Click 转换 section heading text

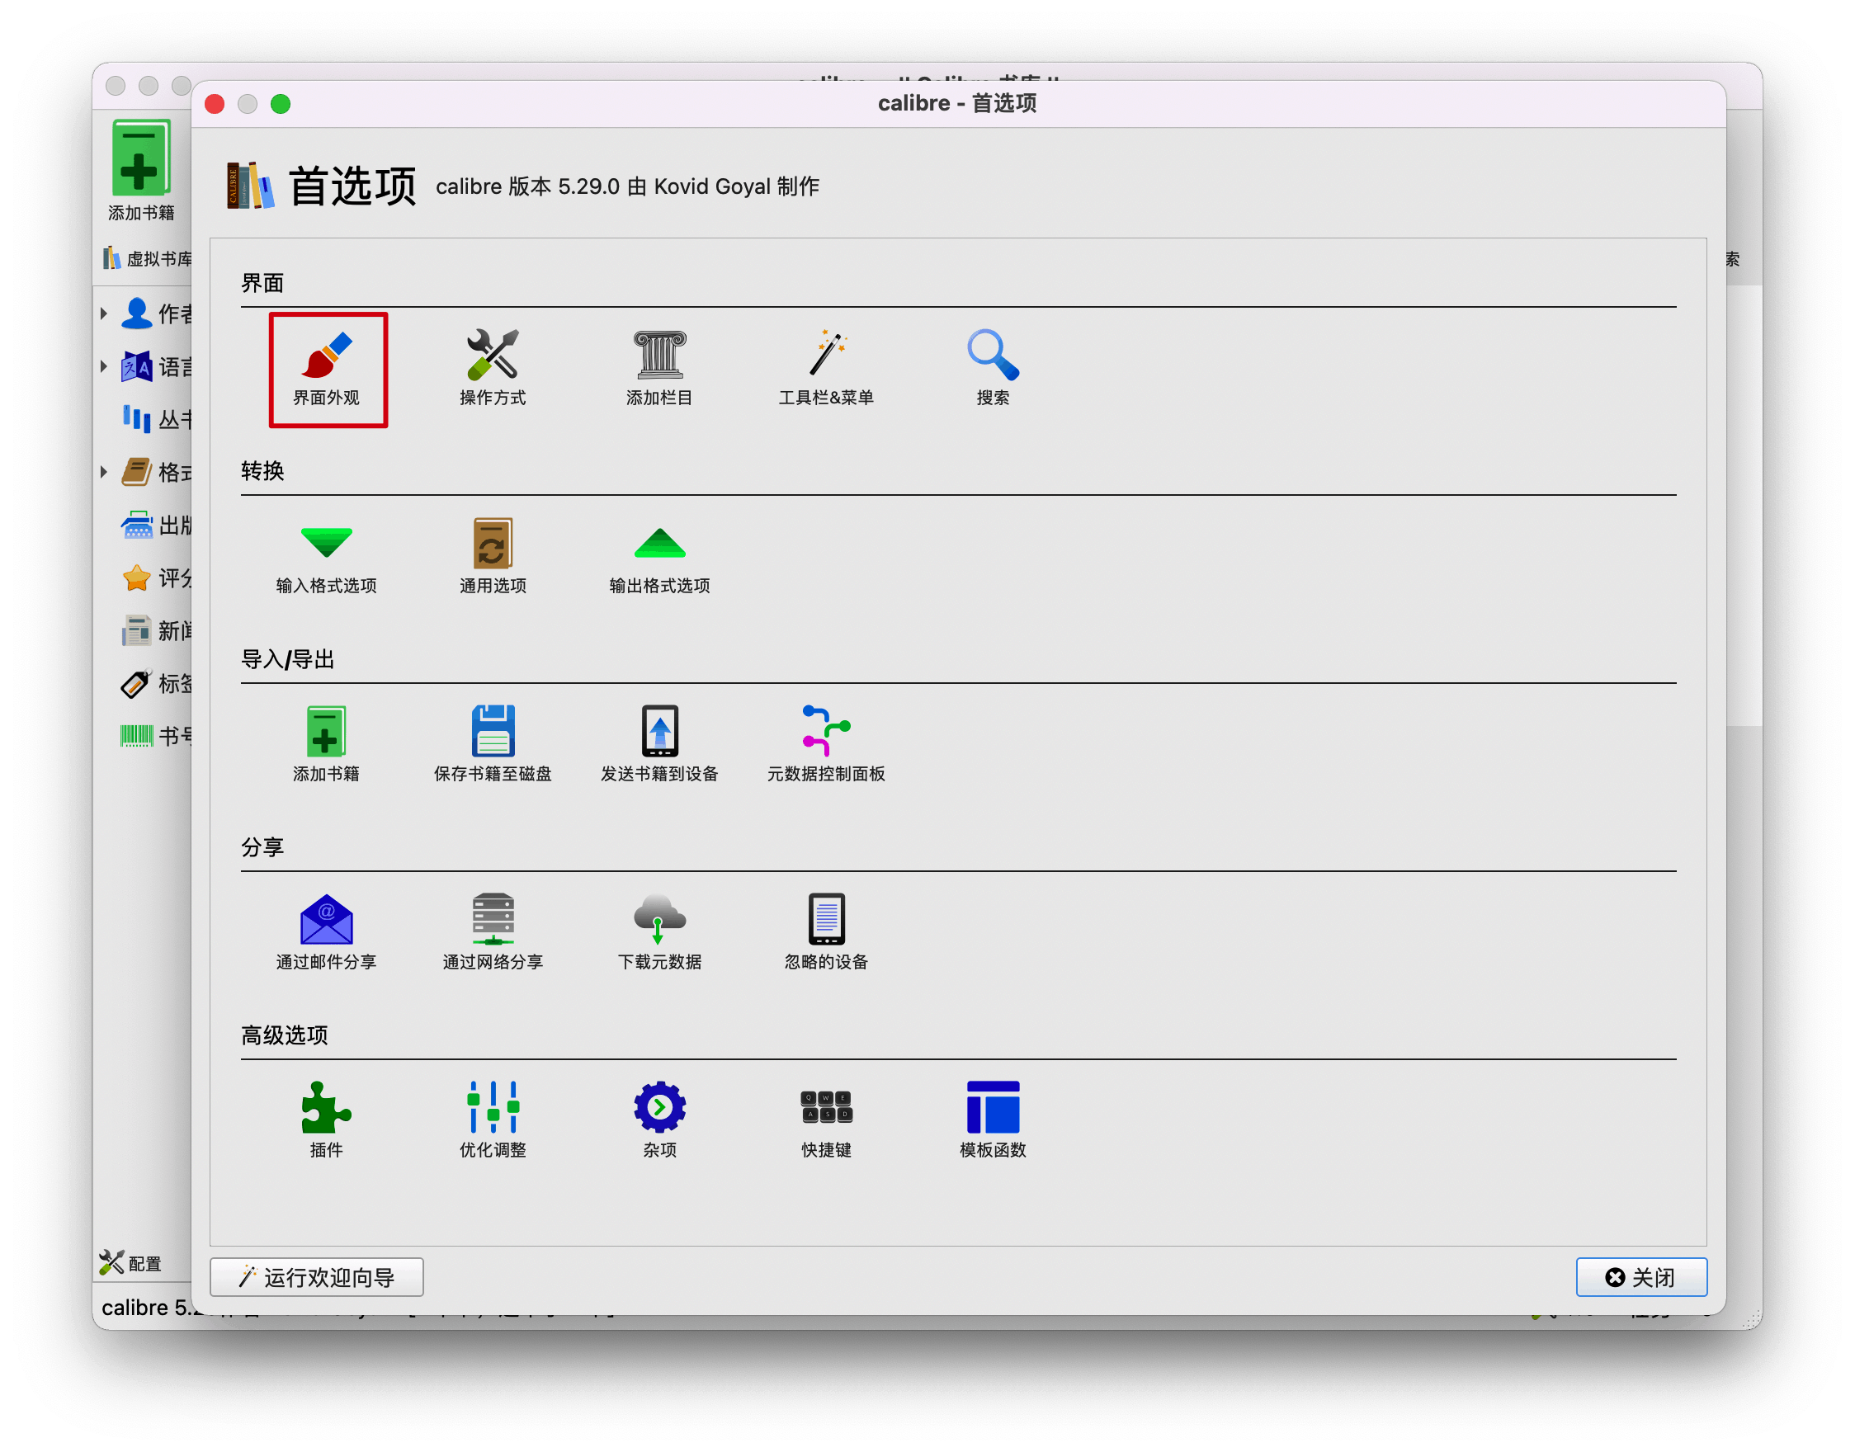pyautogui.click(x=262, y=471)
